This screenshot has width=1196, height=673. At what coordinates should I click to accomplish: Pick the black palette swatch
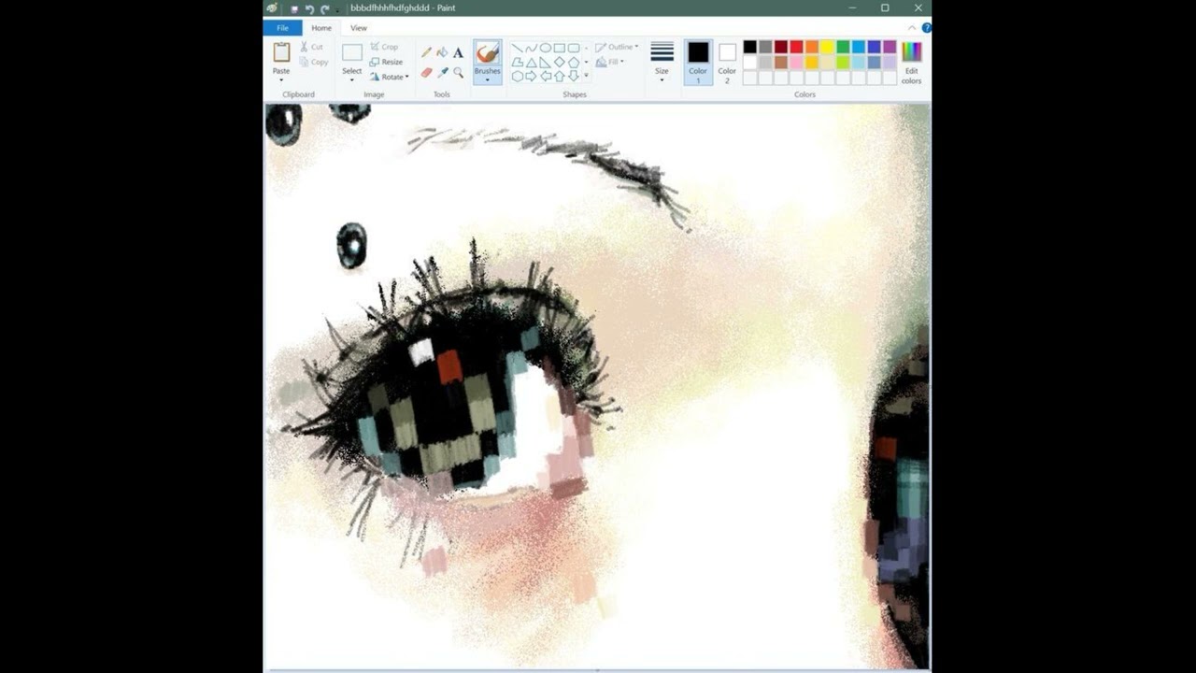tap(749, 47)
